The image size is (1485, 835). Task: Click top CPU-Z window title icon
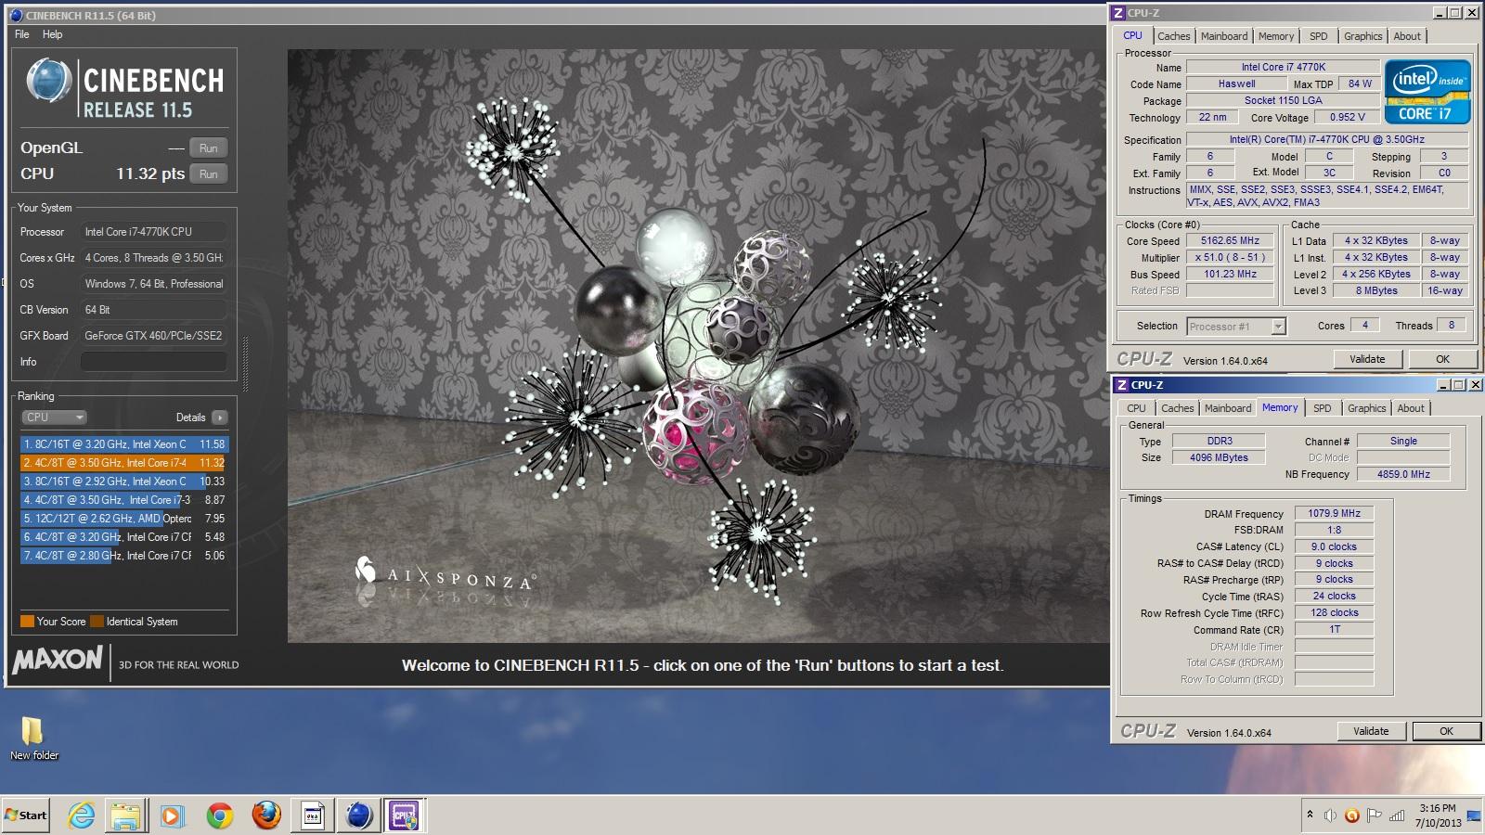[1118, 13]
